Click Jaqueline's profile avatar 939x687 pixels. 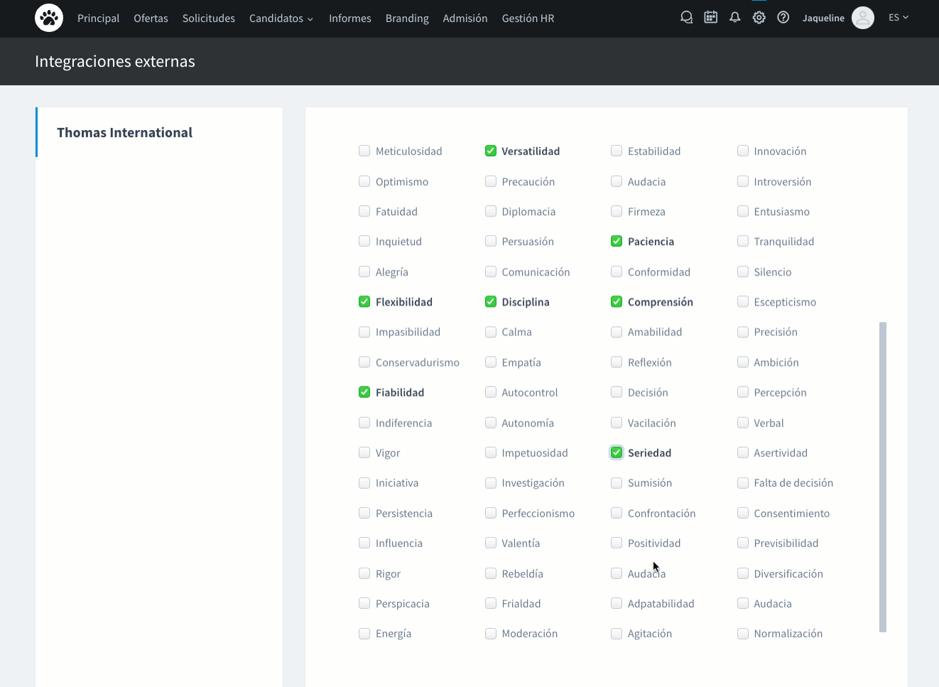(862, 18)
